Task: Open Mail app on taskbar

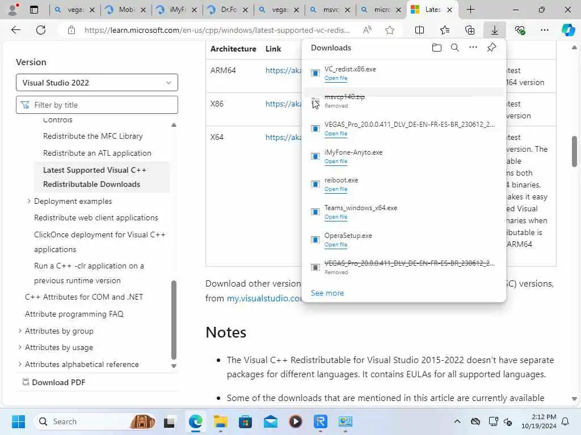Action: 271,421
